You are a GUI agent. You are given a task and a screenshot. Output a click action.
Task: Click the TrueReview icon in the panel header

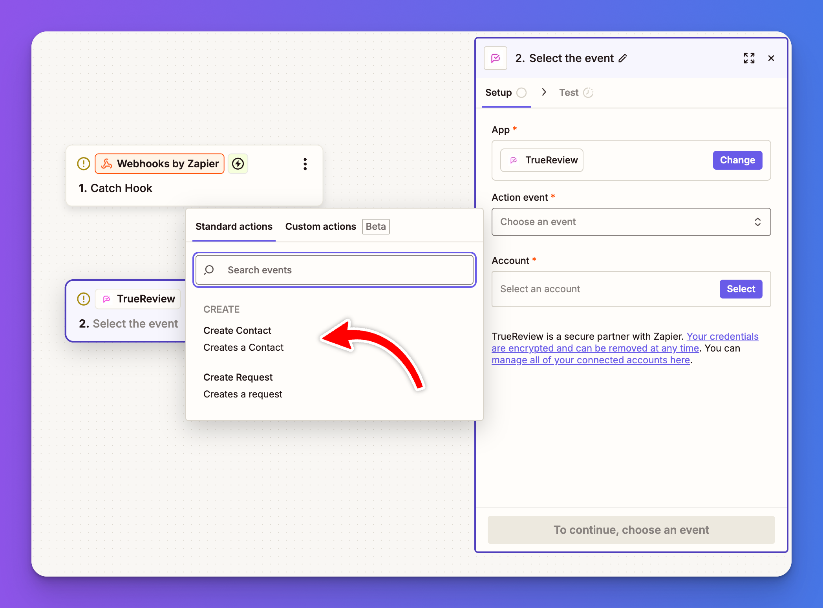(496, 58)
